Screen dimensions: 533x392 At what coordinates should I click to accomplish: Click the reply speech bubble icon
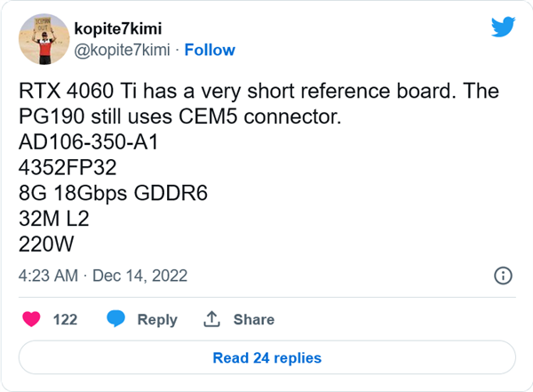(x=115, y=319)
